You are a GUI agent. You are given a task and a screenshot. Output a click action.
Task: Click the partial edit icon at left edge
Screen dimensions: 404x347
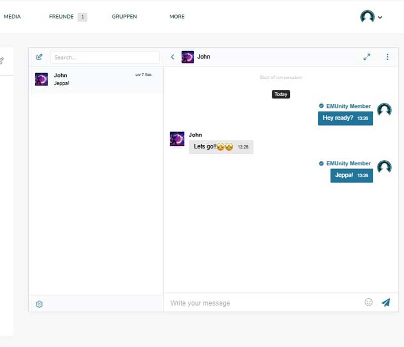(x=2, y=61)
